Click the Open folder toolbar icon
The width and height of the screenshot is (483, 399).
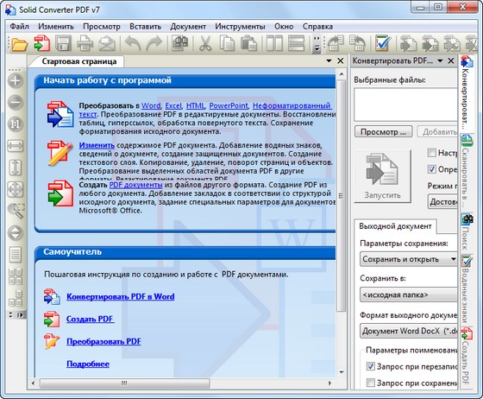19,43
